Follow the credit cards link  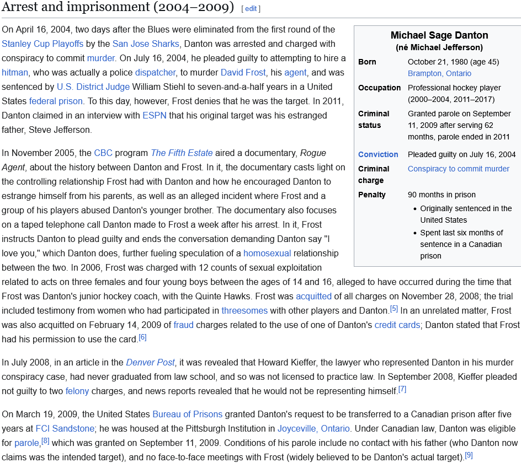(397, 325)
